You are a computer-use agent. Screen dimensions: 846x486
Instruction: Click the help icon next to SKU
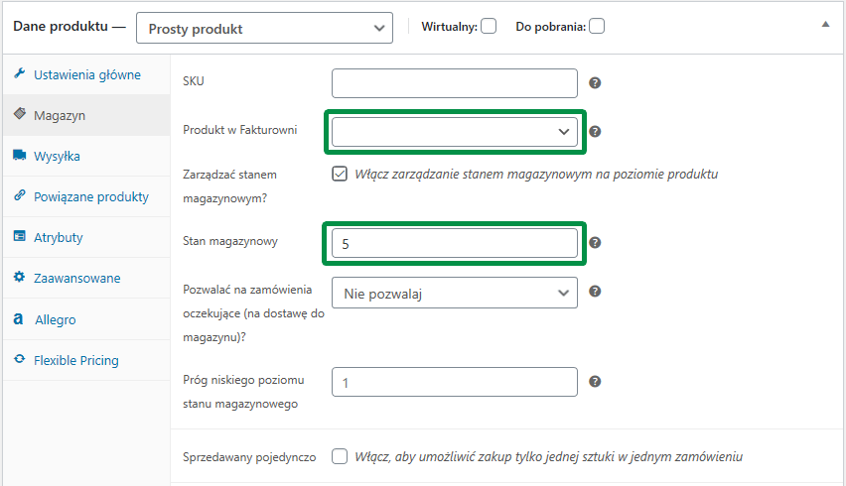point(595,83)
